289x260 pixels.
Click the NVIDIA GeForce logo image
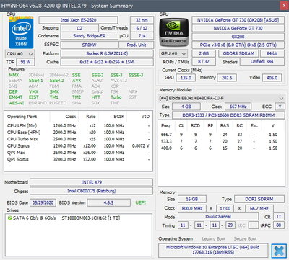[x=174, y=32]
